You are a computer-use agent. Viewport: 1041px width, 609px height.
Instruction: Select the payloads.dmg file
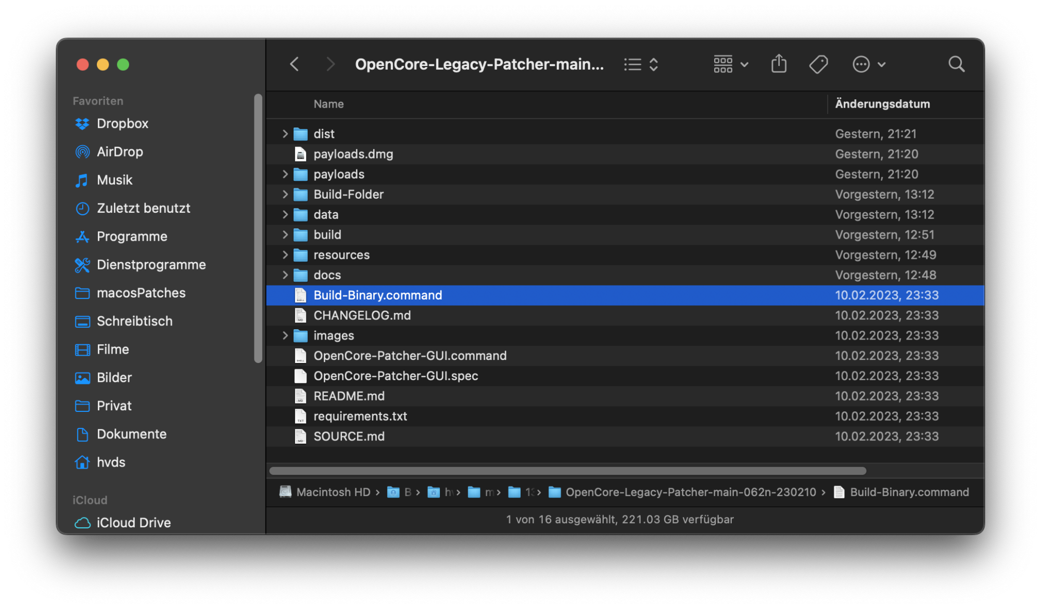[353, 154]
